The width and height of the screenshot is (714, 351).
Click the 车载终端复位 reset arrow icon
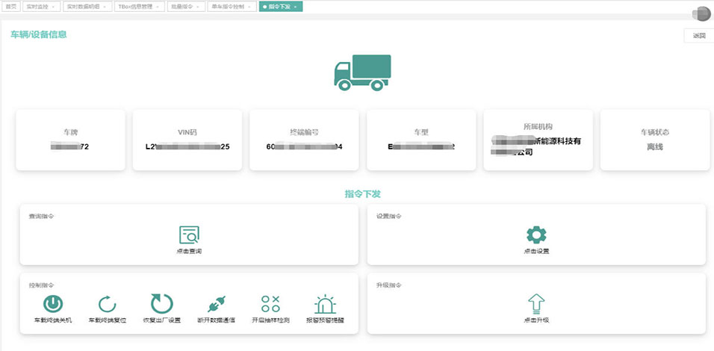107,304
